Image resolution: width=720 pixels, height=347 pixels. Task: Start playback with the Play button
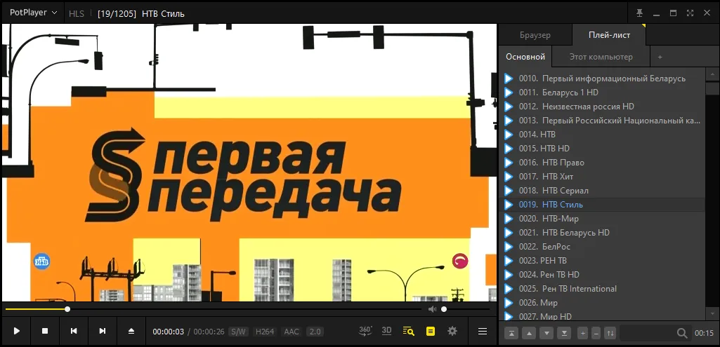tap(17, 331)
